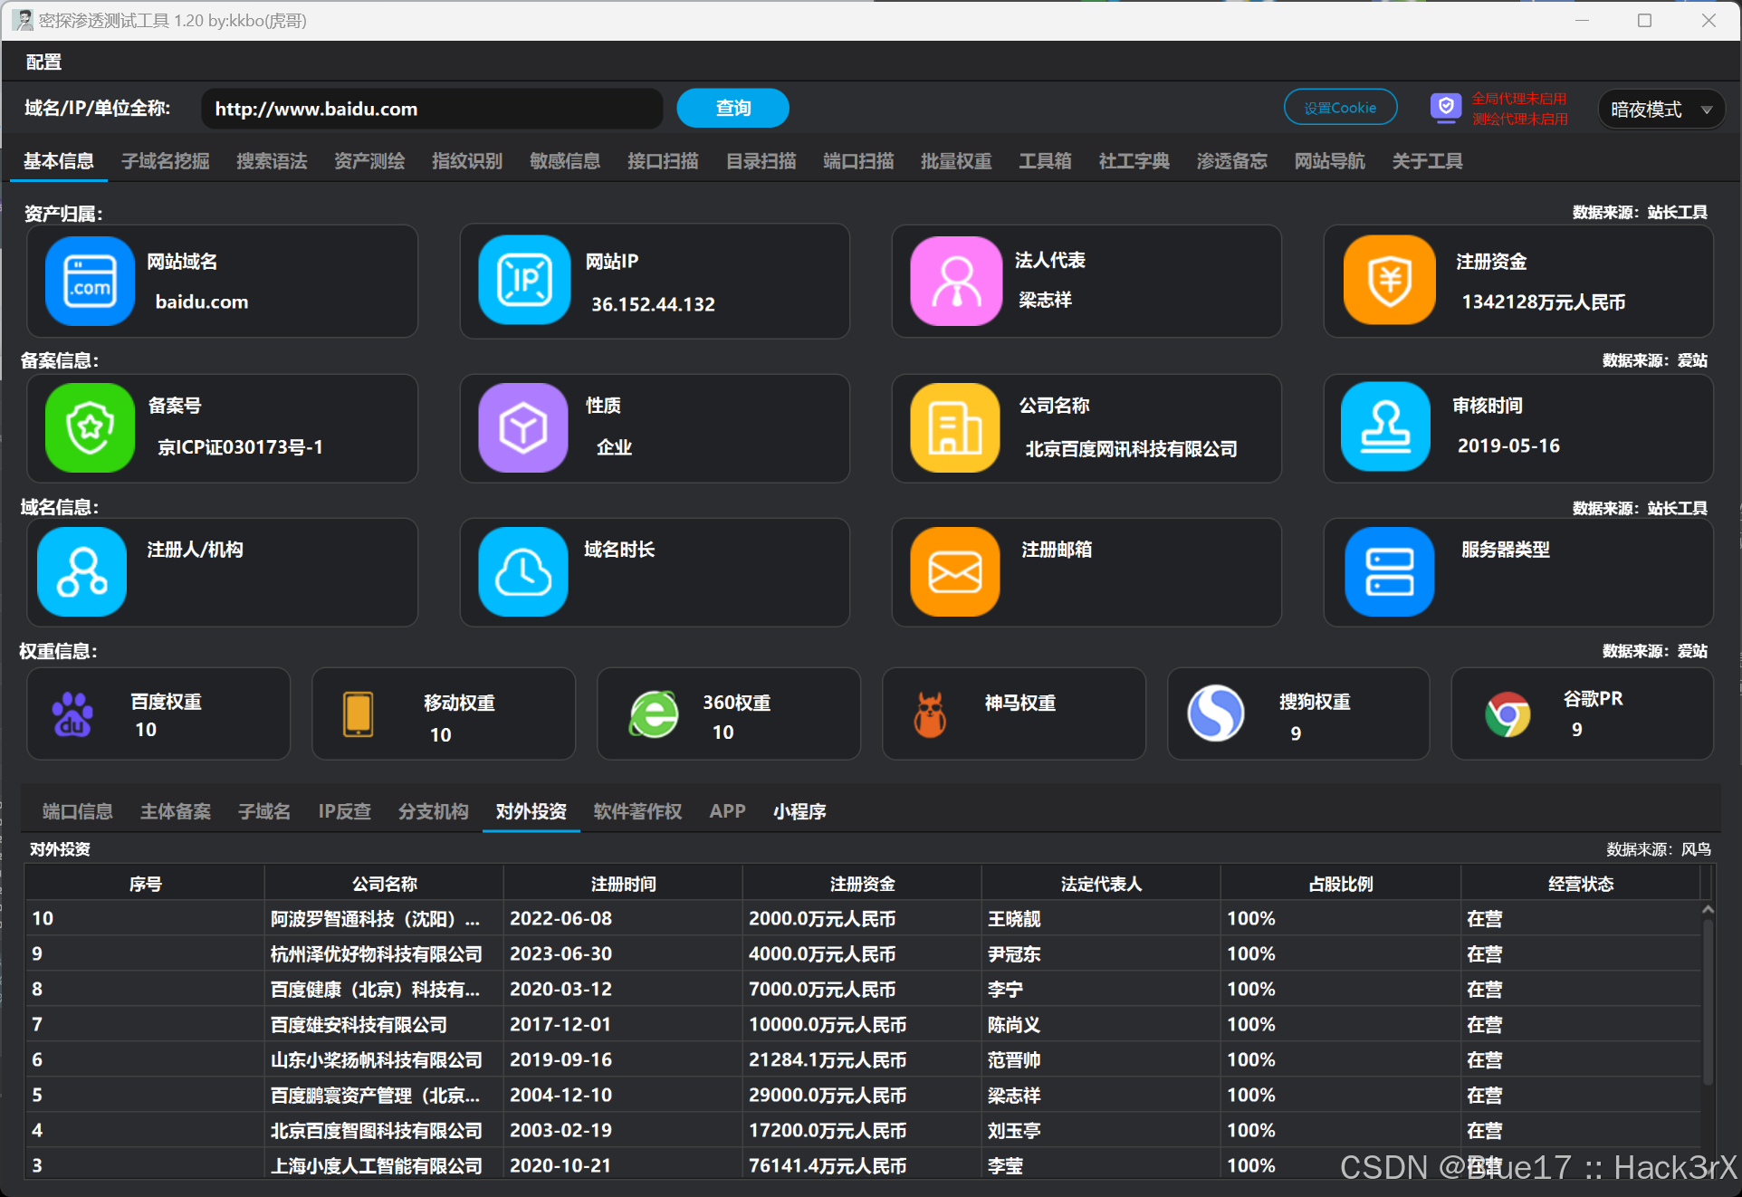Click the green ICP record number badge icon
This screenshot has width=1742, height=1197.
pos(90,427)
